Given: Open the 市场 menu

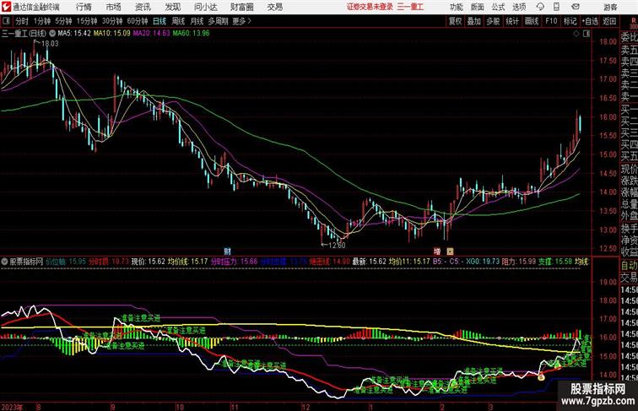Looking at the screenshot, I should [114, 7].
